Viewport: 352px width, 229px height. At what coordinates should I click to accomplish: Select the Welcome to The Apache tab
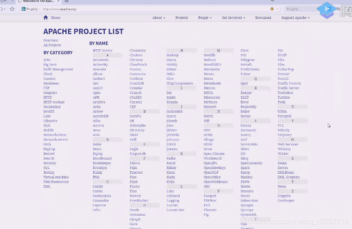tap(38, 1)
